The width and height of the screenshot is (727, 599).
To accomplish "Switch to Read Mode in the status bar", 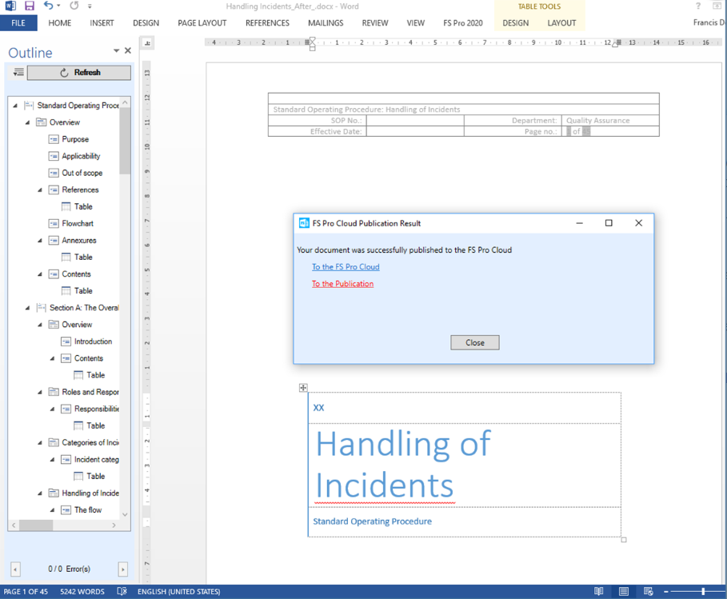I will (x=598, y=591).
